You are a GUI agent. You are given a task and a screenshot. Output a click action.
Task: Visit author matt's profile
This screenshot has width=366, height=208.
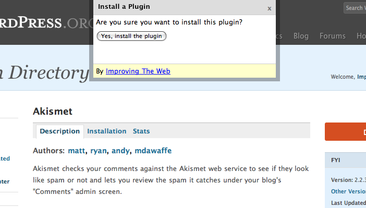click(76, 151)
